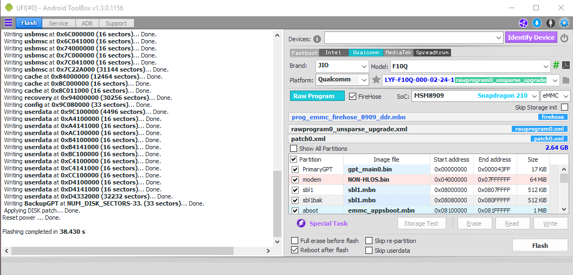Open the PDF manual icon
This screenshot has width=573, height=275.
tap(566, 66)
